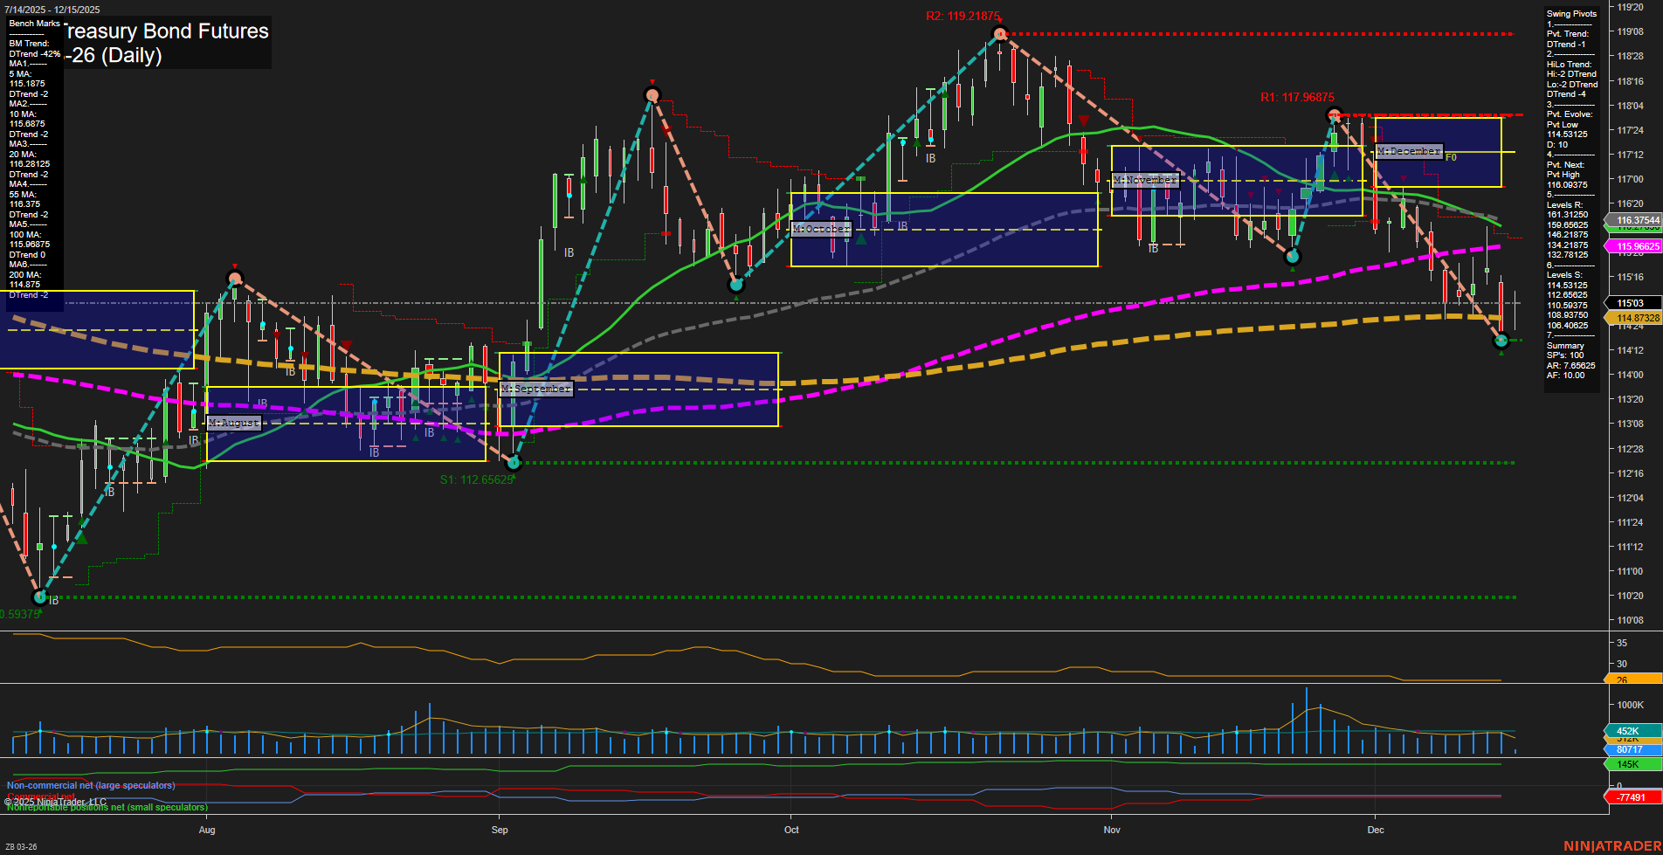Click the M:November monthly range label
The width and height of the screenshot is (1663, 855).
pos(1145,180)
